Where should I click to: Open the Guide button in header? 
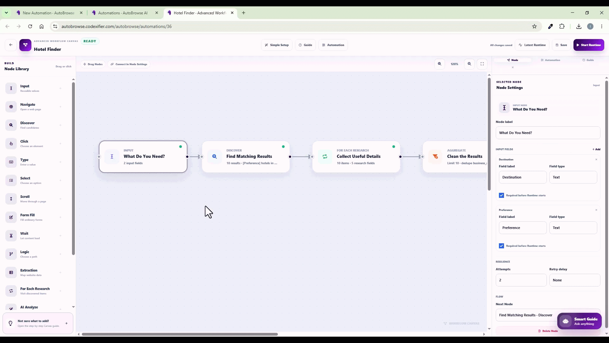coord(305,45)
